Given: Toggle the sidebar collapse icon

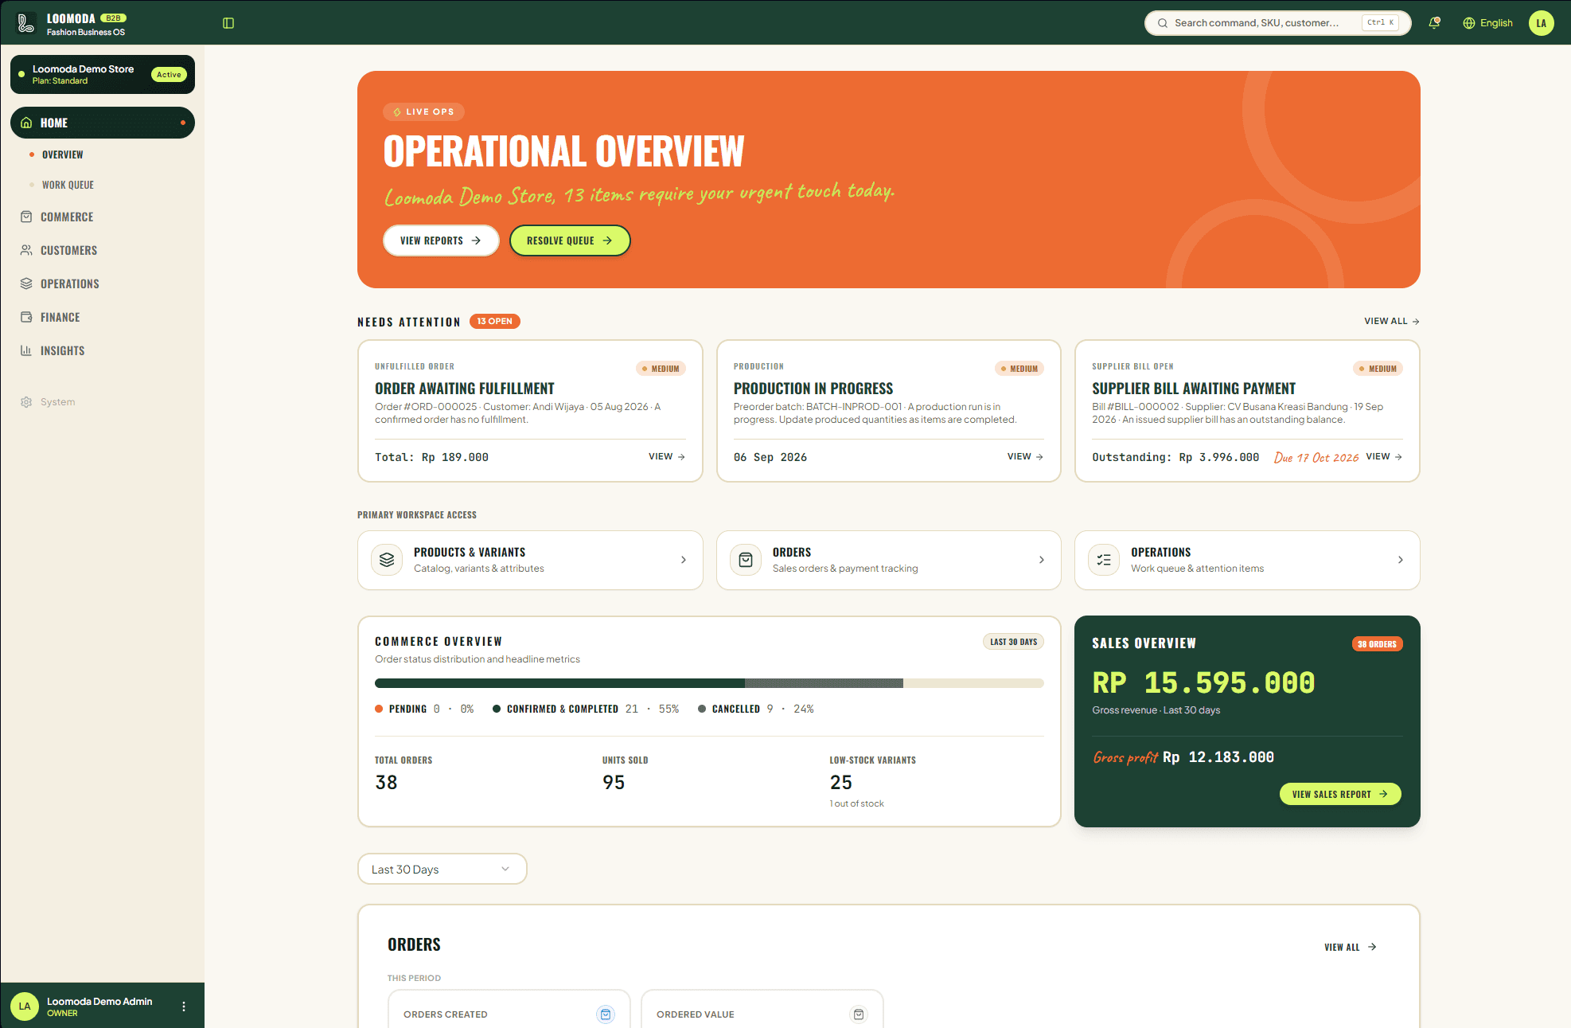Looking at the screenshot, I should click(228, 23).
